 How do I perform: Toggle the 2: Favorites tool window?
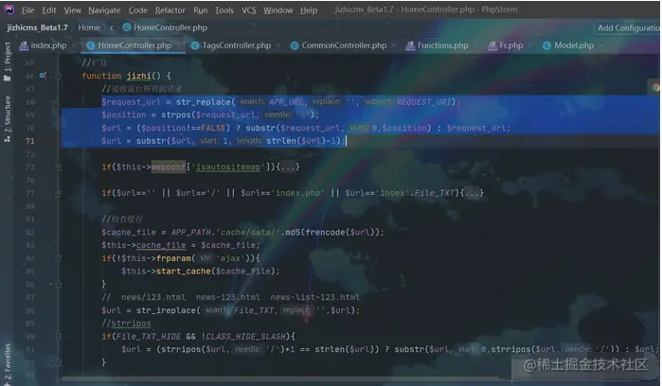pos(8,364)
